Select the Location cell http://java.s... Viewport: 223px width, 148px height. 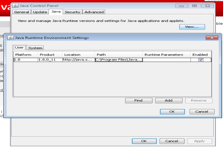click(79, 60)
